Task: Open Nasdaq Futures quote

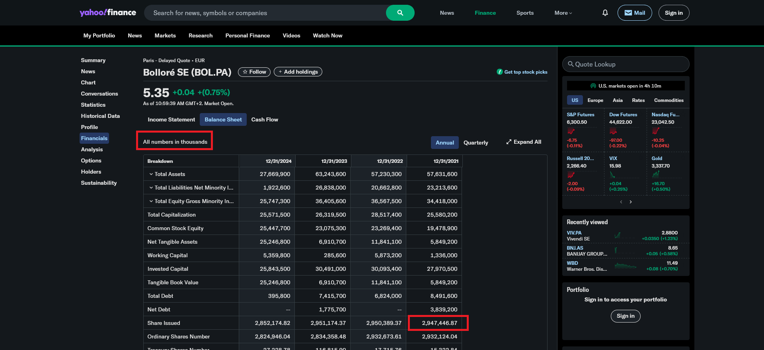Action: pyautogui.click(x=666, y=115)
